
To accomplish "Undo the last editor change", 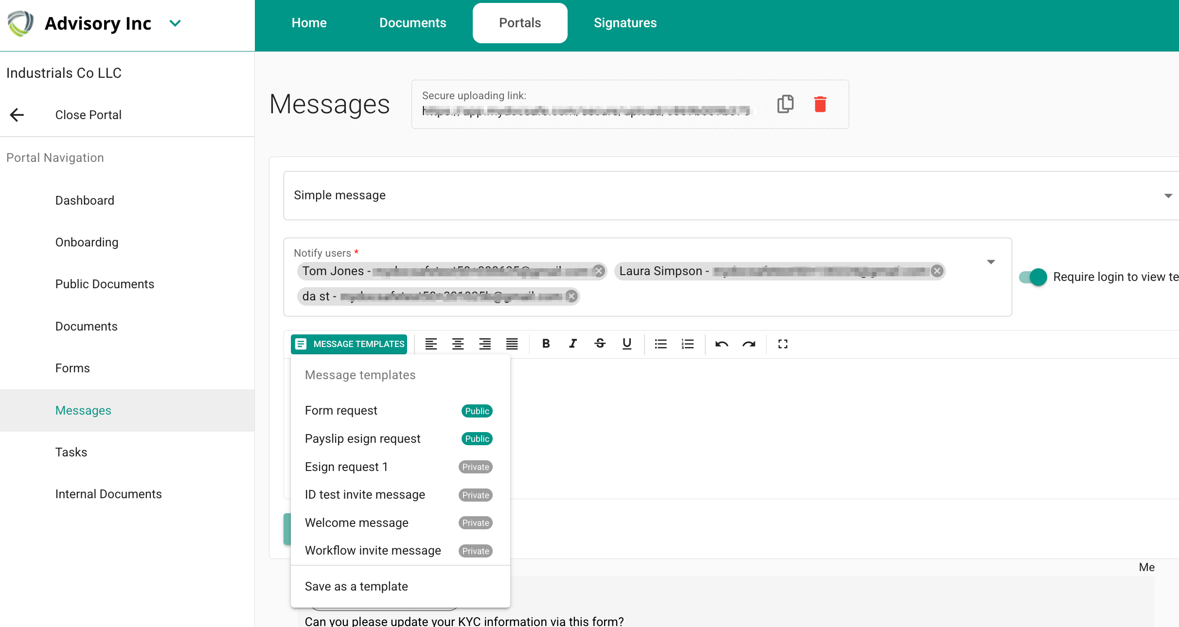I will point(722,344).
